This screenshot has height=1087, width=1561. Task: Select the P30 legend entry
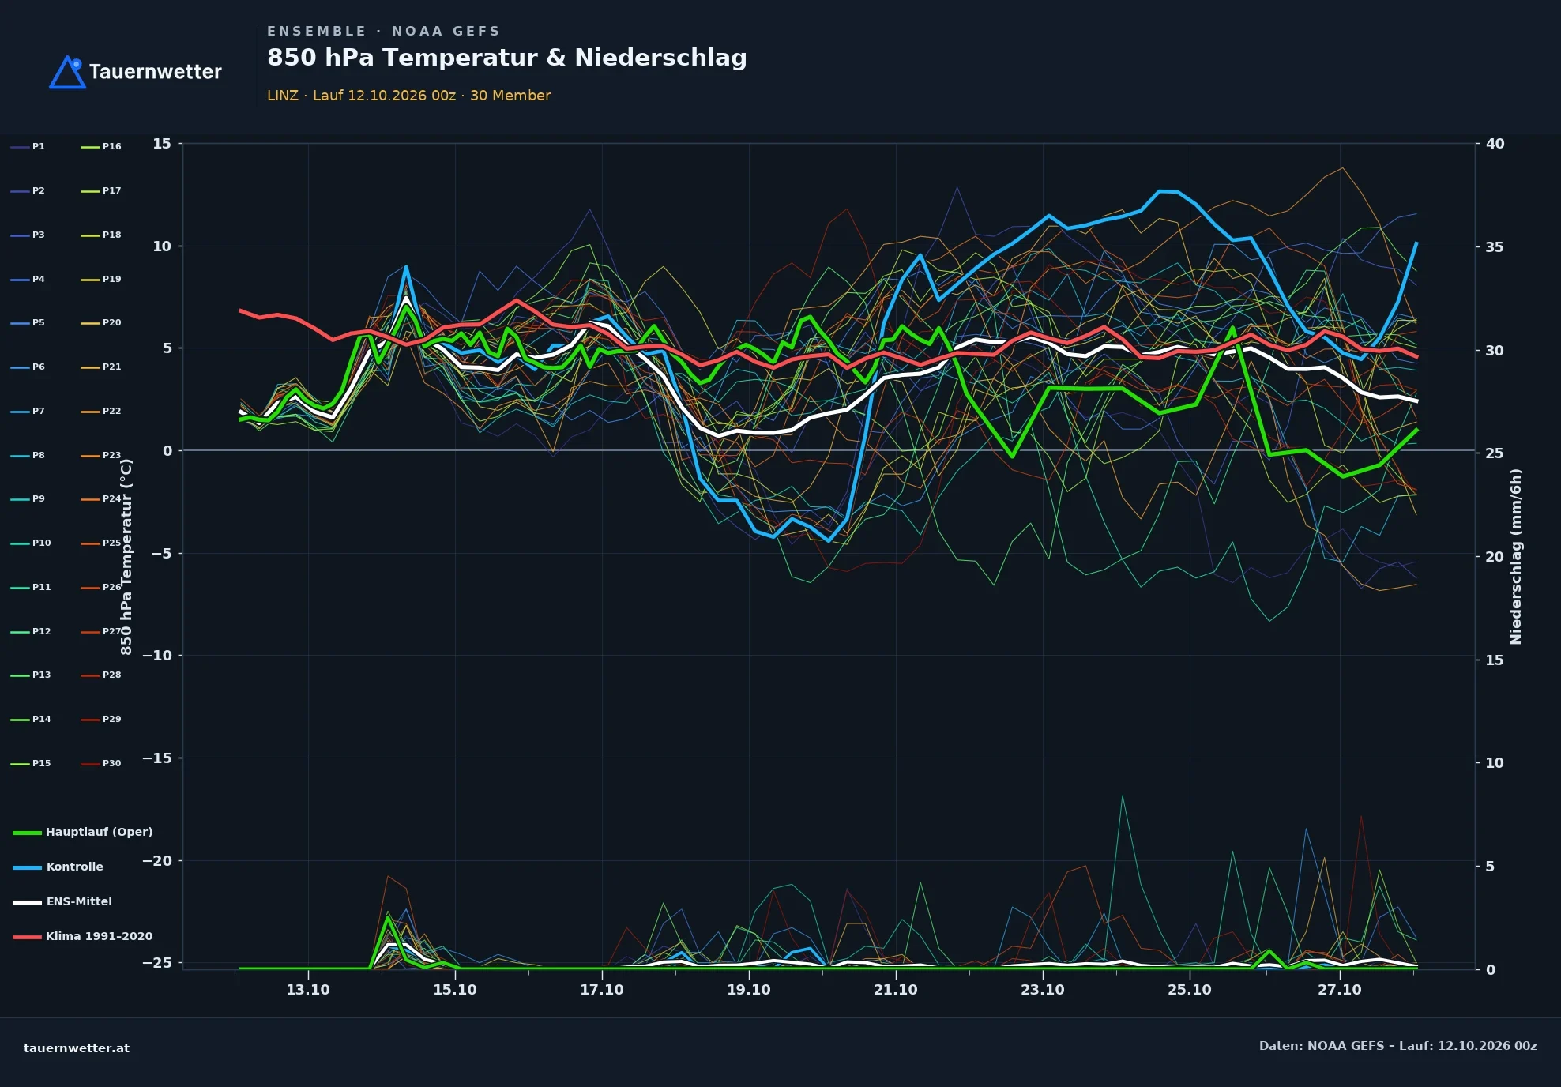pos(101,763)
